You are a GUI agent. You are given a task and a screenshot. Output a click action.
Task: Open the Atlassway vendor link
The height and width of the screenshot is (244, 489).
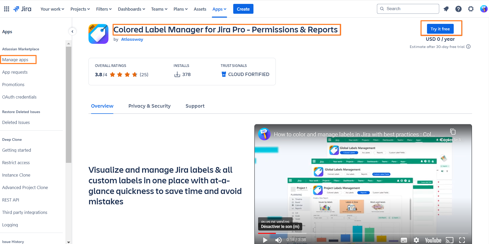[x=132, y=39]
